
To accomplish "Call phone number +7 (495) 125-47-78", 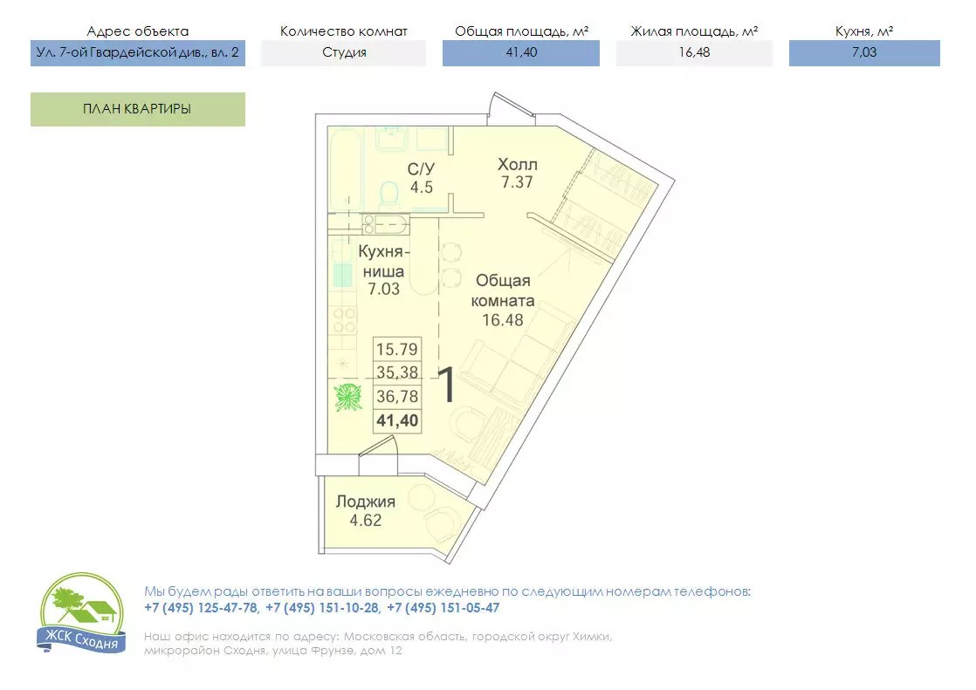I will coord(201,608).
